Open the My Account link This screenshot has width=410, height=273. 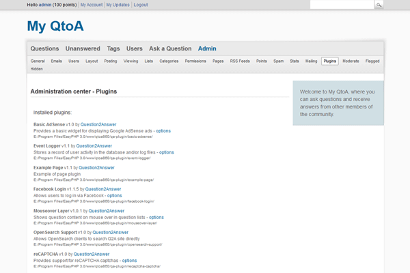91,5
